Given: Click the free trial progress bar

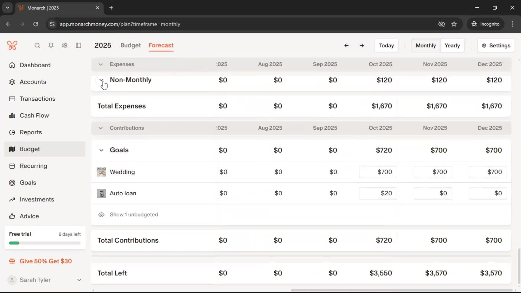Looking at the screenshot, I should 45,243.
